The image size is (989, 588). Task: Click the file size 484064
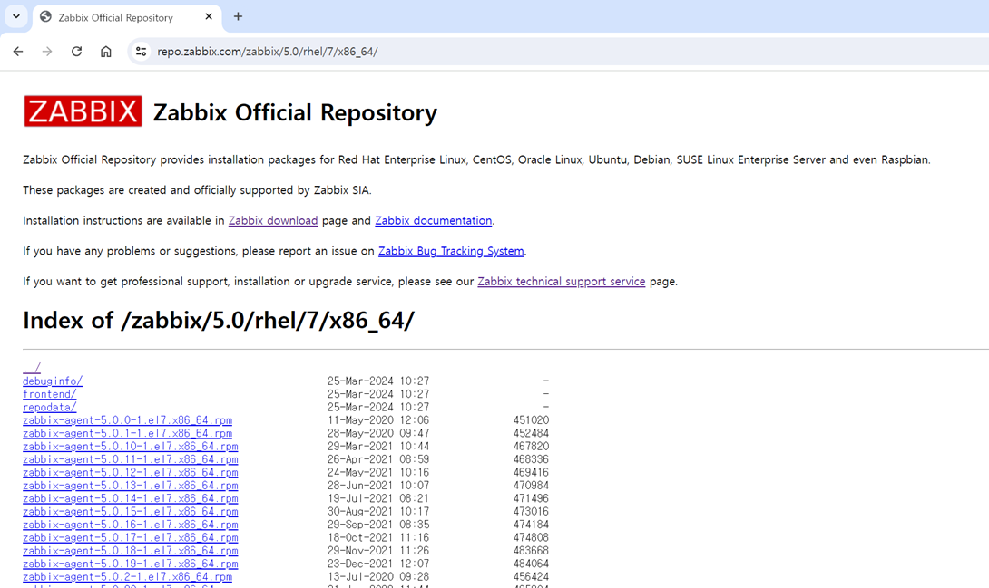[x=531, y=564]
